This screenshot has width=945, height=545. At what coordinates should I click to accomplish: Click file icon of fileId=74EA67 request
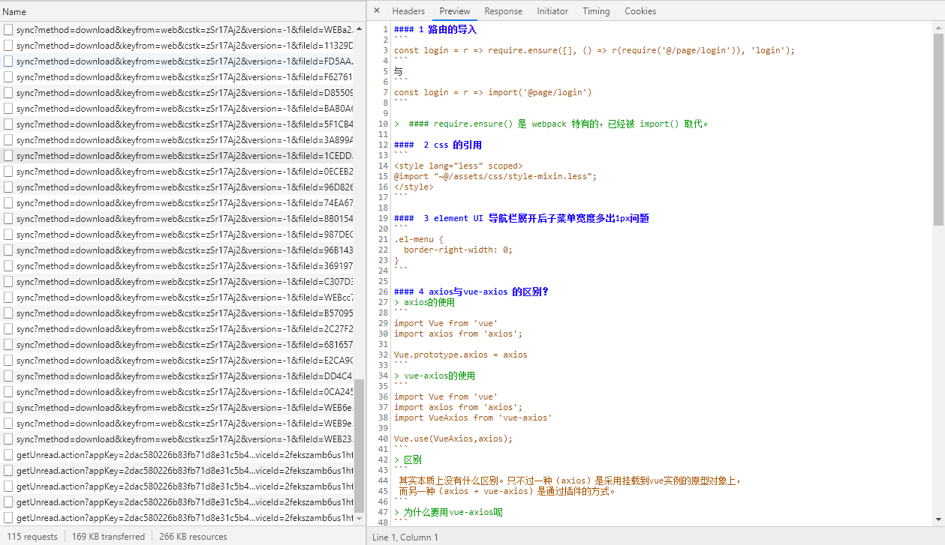pyautogui.click(x=8, y=202)
